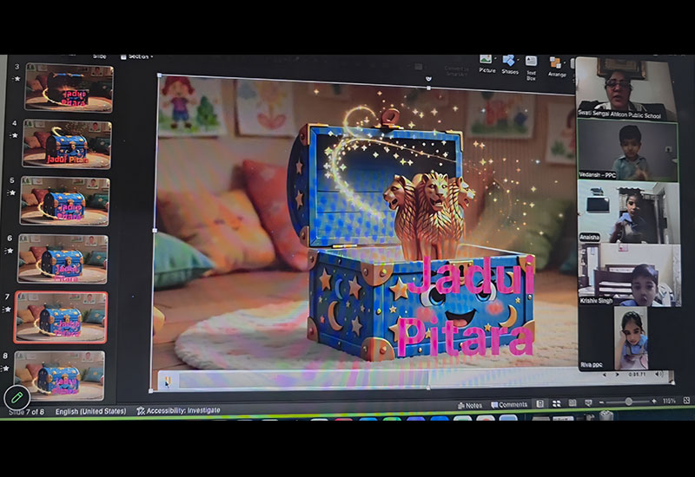Select slide 4 thumbnail
The width and height of the screenshot is (695, 477).
point(67,144)
